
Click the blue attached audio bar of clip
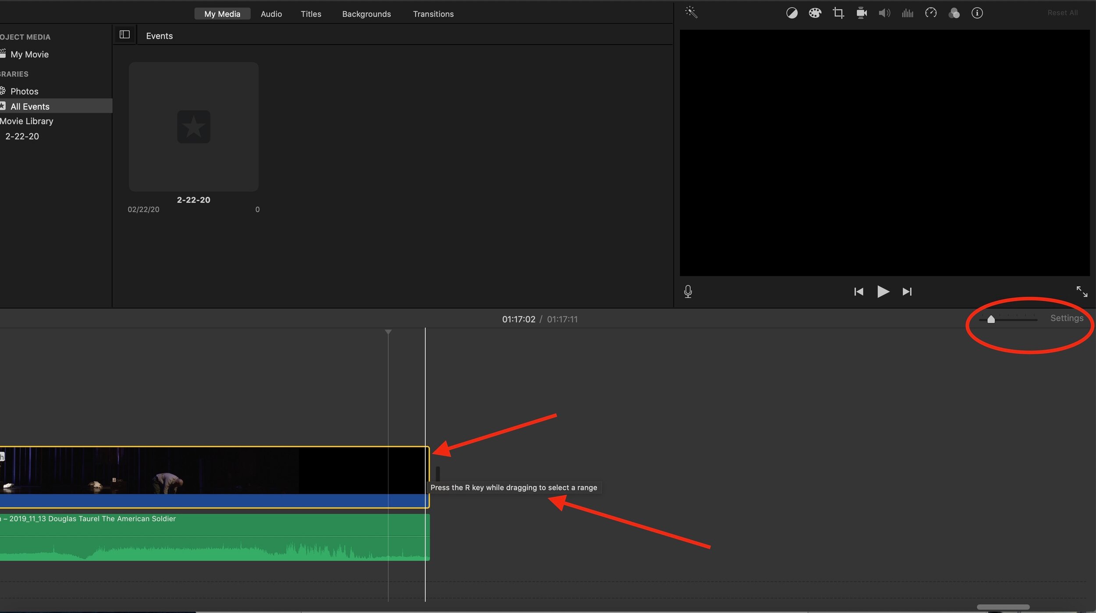[214, 500]
